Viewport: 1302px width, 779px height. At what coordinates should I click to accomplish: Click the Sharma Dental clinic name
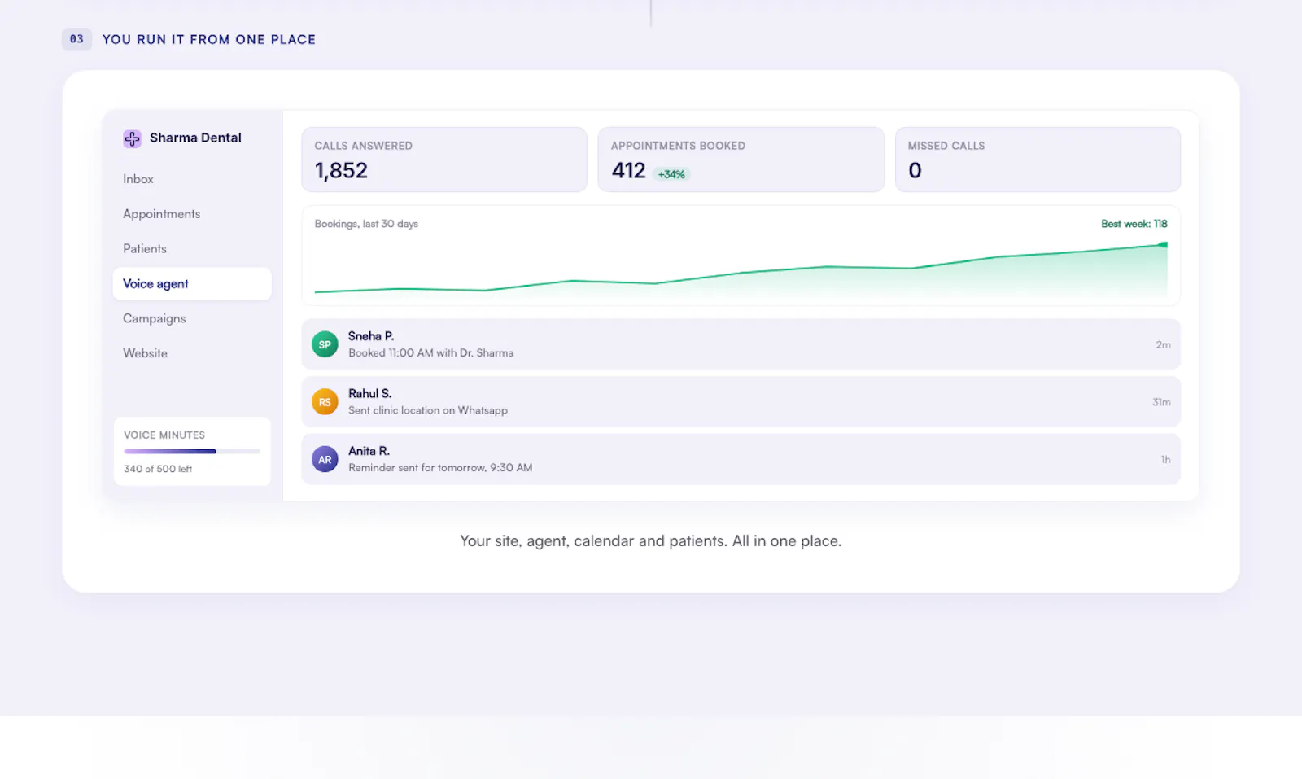195,138
